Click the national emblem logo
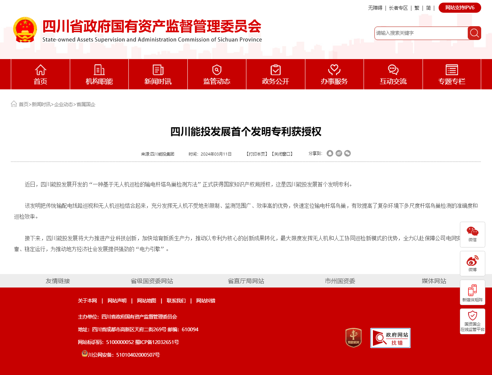492x375 pixels. tap(25, 30)
